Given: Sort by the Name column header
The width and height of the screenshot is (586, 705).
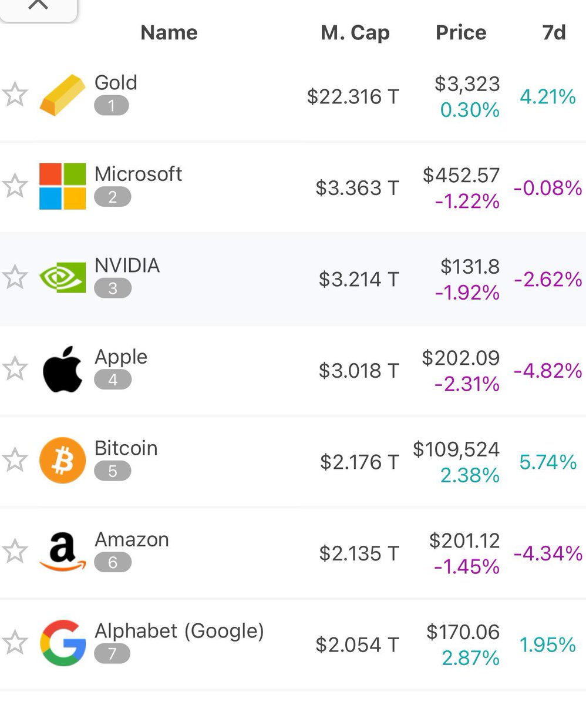Looking at the screenshot, I should click(x=169, y=32).
